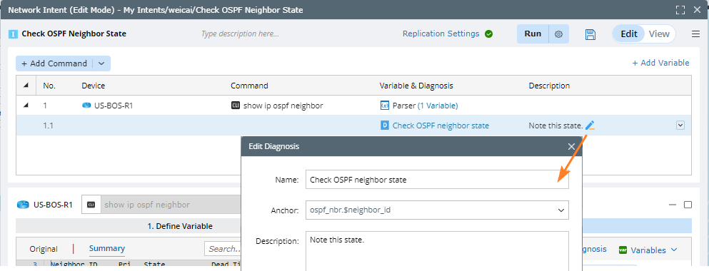This screenshot has width=709, height=271.
Task: Click US-BOS-R1 router device icon in table
Action: pyautogui.click(x=86, y=106)
